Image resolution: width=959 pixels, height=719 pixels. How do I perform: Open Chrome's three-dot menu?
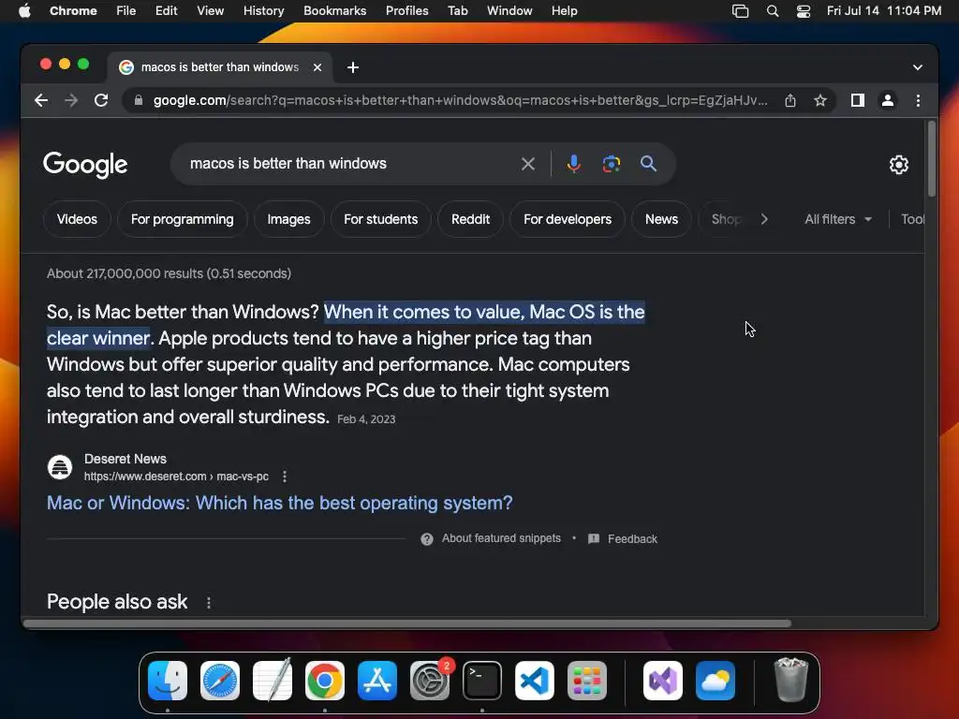click(x=918, y=100)
